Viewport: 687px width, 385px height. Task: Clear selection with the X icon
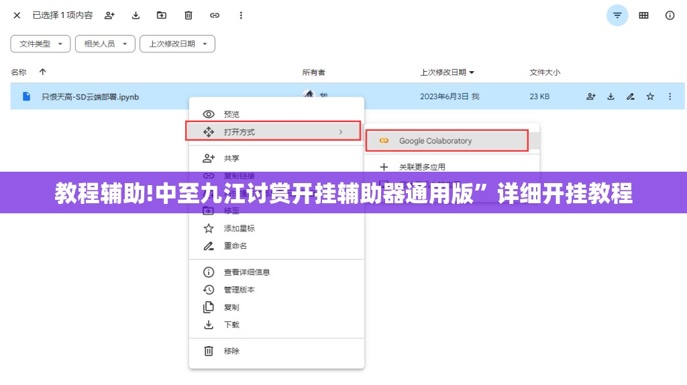pos(17,15)
